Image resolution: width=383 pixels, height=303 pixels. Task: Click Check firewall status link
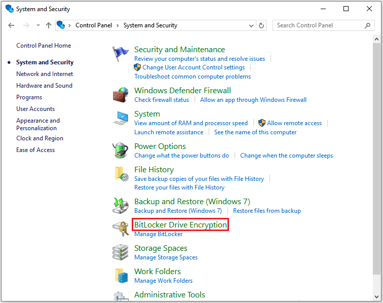[x=162, y=100]
